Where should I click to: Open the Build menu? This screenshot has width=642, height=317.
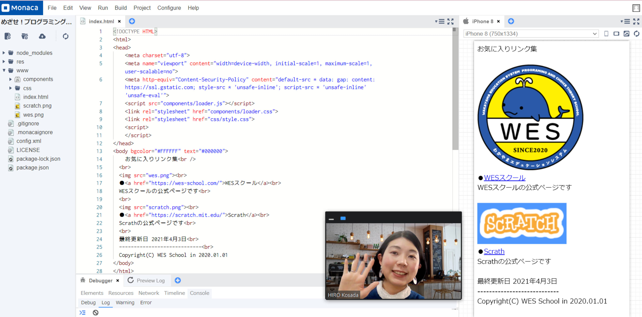[x=120, y=8]
